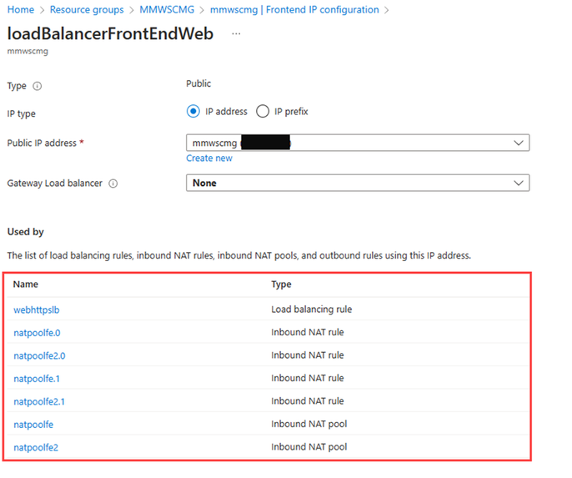Open the ellipsis more options menu
This screenshot has width=572, height=478.
point(236,34)
